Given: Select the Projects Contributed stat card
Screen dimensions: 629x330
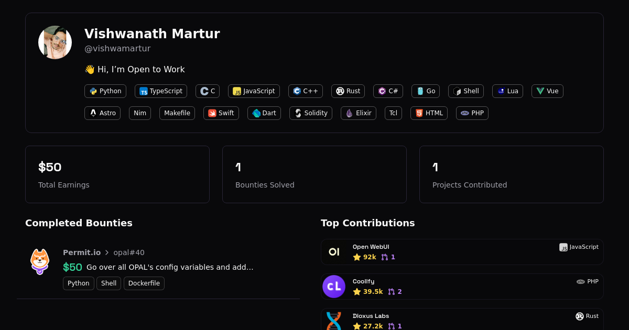Looking at the screenshot, I should (511, 174).
